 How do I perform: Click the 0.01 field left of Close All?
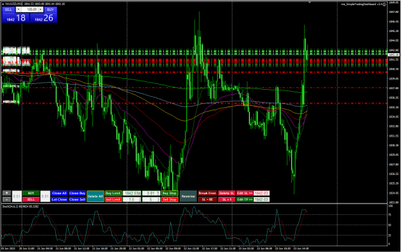click(x=46, y=196)
